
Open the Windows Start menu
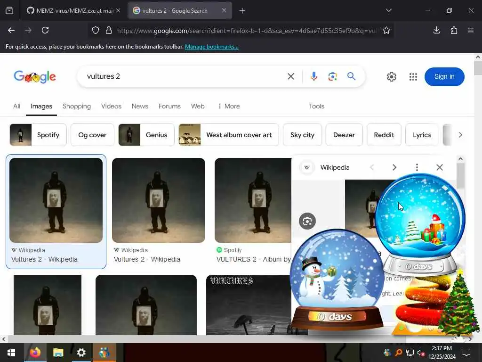coord(11,353)
